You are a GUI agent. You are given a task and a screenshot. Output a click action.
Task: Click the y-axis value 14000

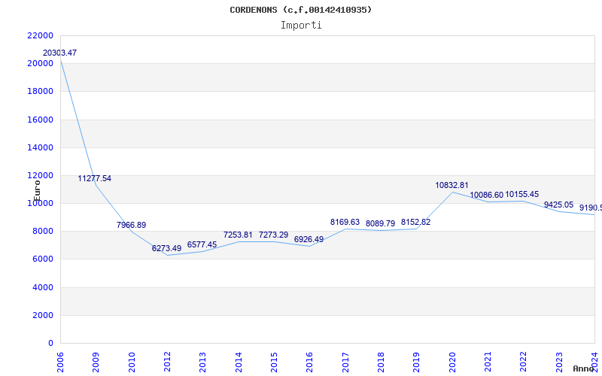tap(41, 147)
